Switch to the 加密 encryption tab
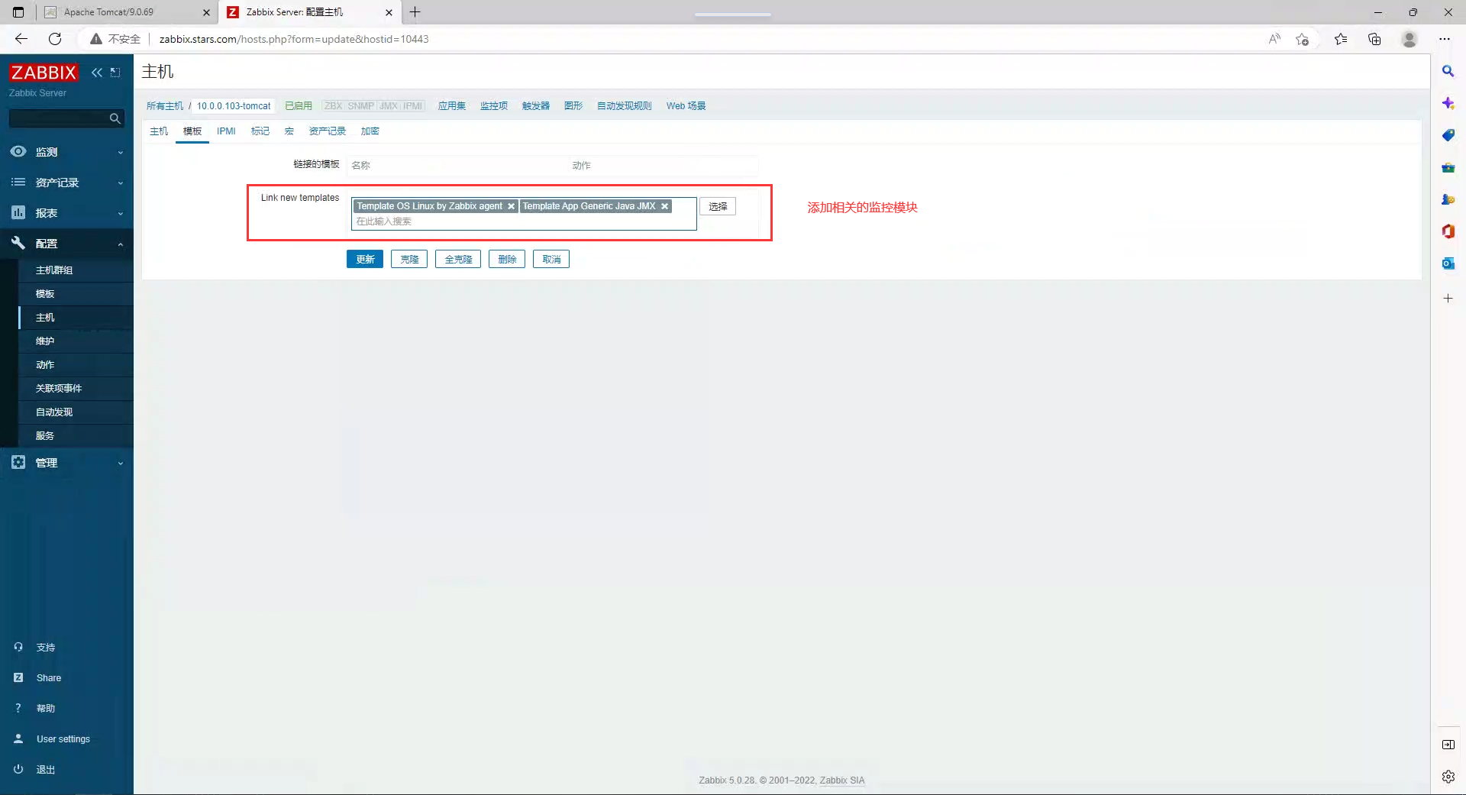 coord(370,131)
